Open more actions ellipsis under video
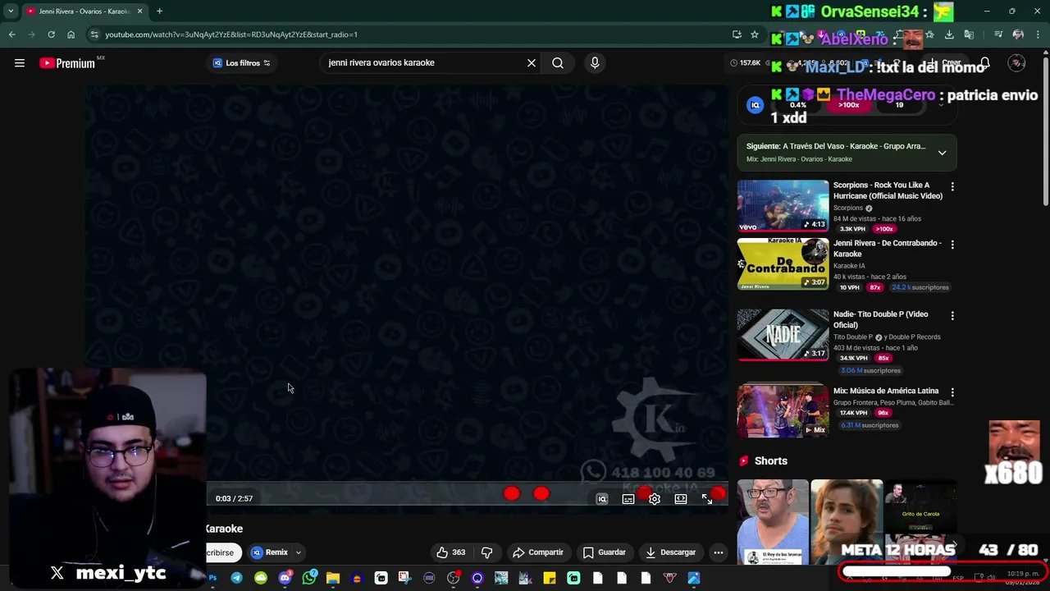The width and height of the screenshot is (1050, 591). (719, 552)
